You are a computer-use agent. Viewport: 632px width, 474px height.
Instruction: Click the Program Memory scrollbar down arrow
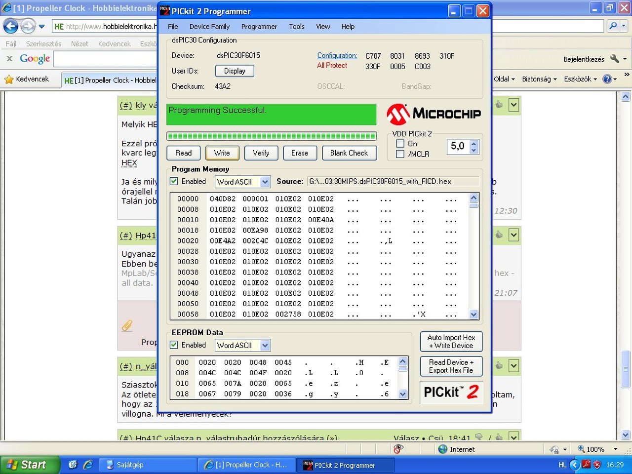(474, 314)
